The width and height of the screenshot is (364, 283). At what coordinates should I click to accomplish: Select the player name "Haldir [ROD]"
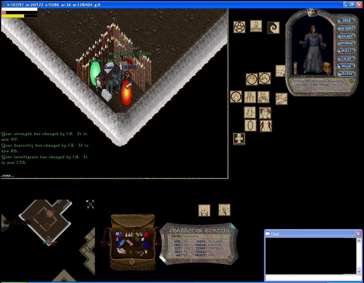[104, 60]
